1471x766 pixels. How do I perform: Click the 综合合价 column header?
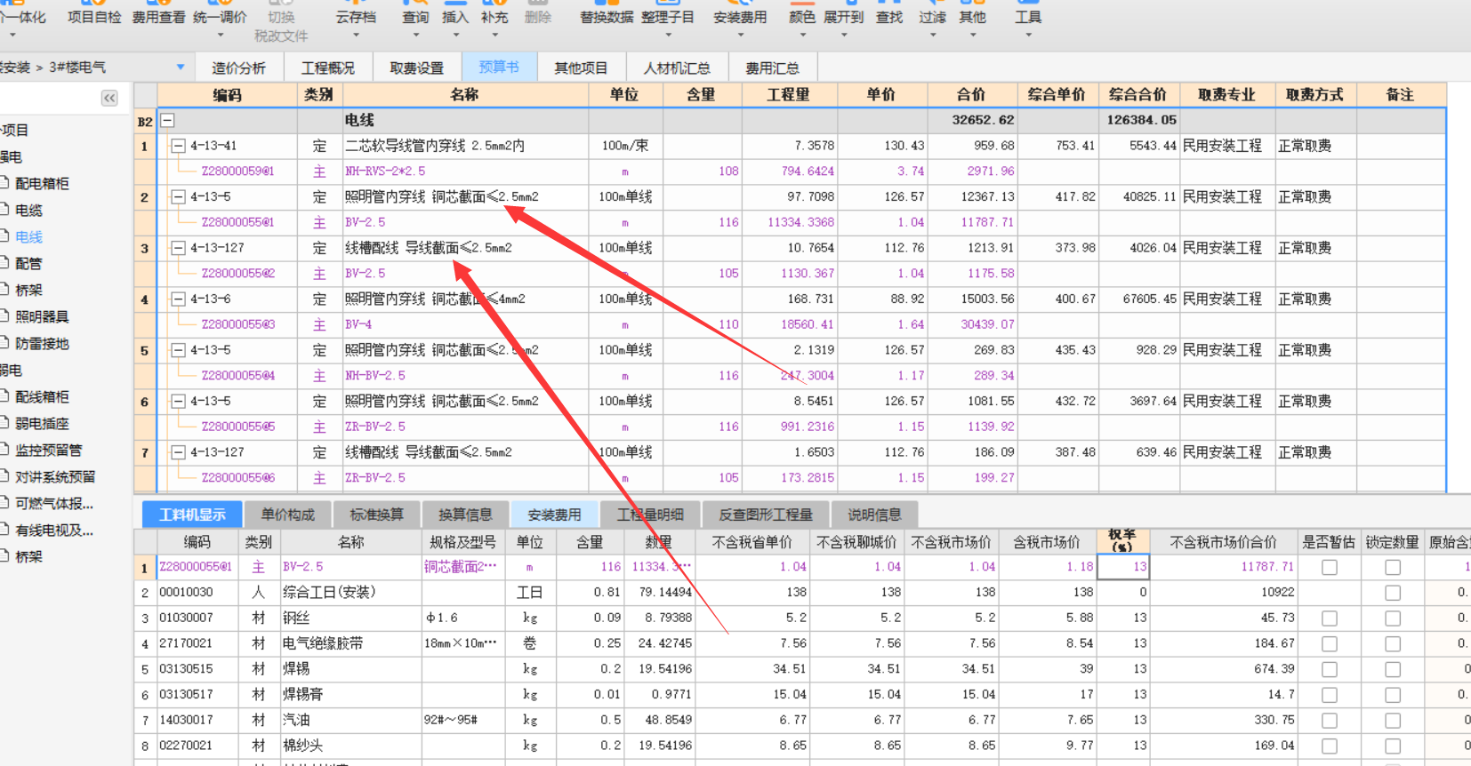pos(1137,94)
